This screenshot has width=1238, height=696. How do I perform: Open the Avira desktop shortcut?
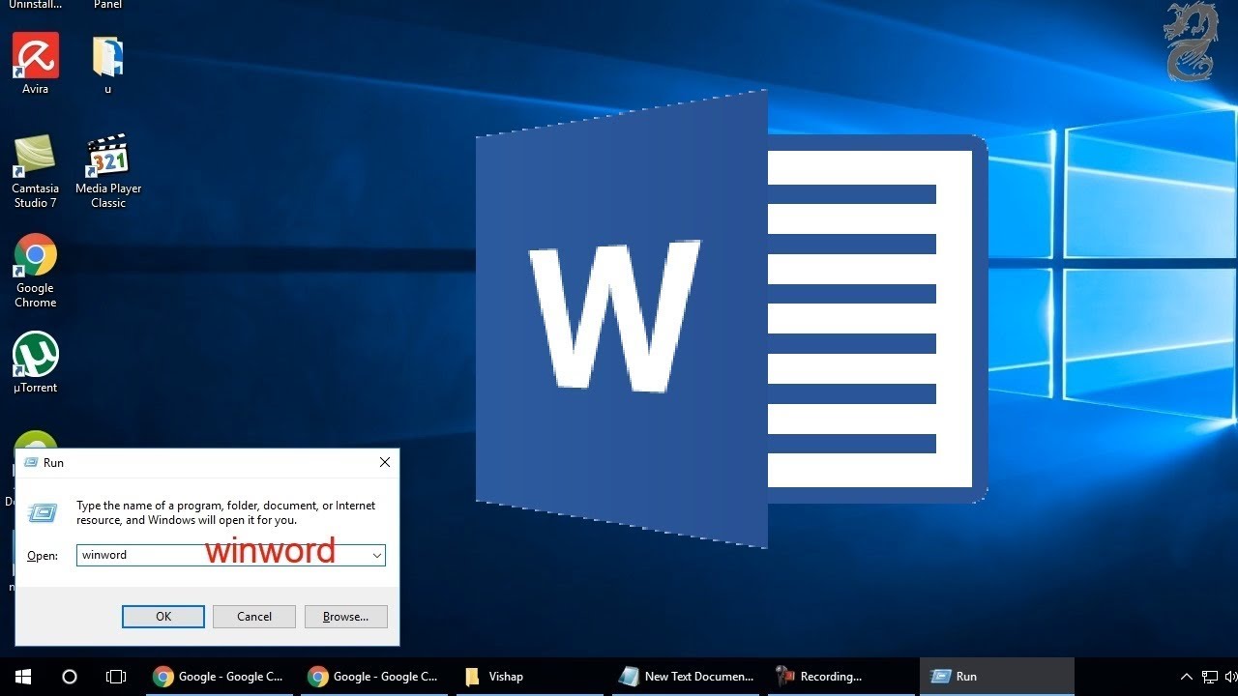[36, 64]
